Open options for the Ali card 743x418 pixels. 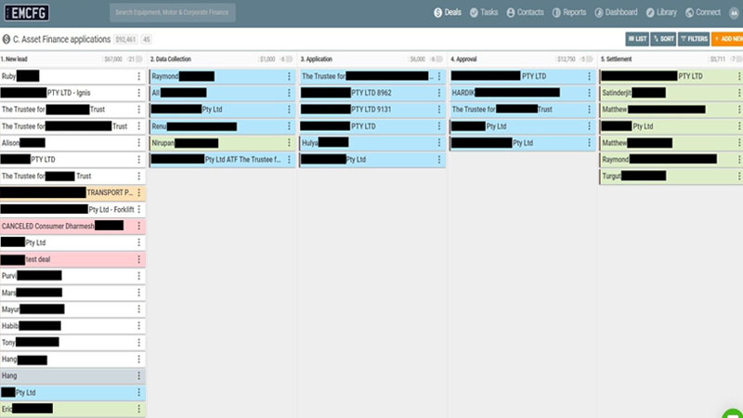tap(289, 93)
